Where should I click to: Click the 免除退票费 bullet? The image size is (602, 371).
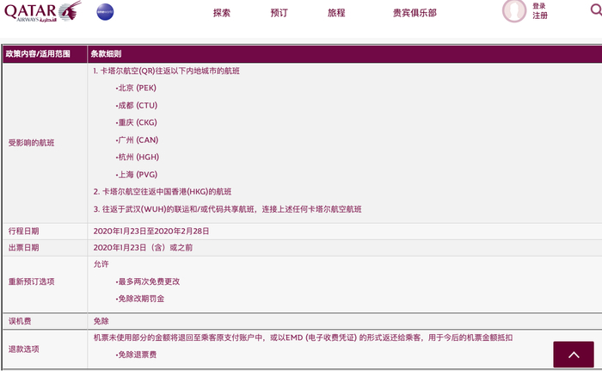[136, 355]
